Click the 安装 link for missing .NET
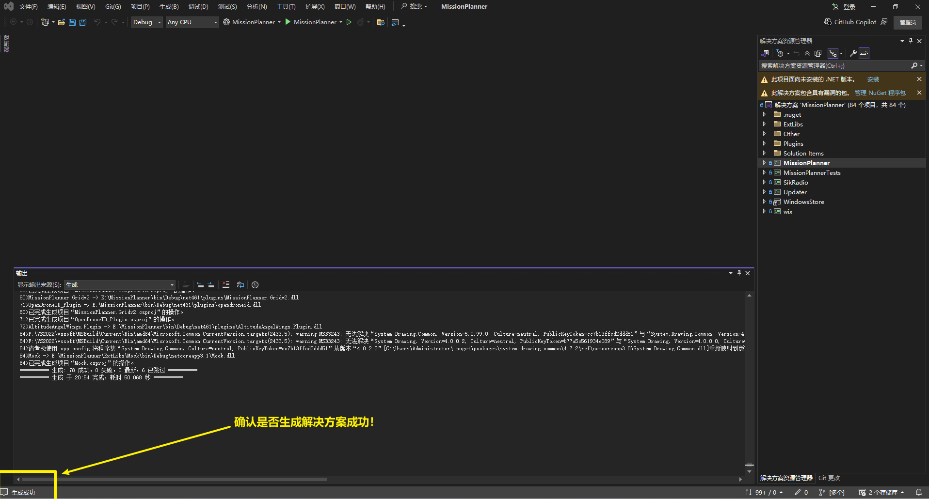This screenshot has width=929, height=499. (x=873, y=79)
